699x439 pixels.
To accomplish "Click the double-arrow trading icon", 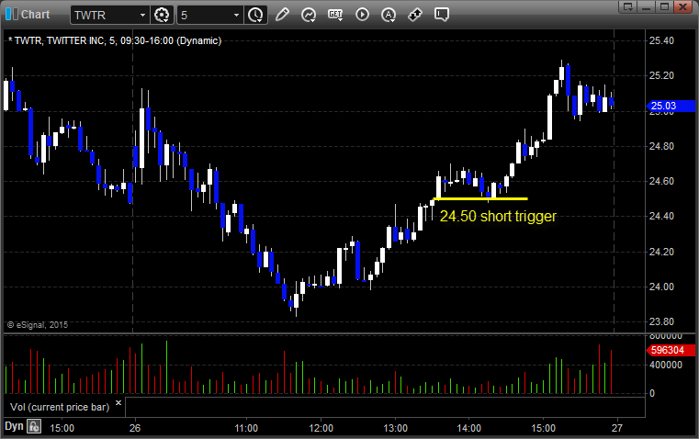I will pyautogui.click(x=415, y=15).
